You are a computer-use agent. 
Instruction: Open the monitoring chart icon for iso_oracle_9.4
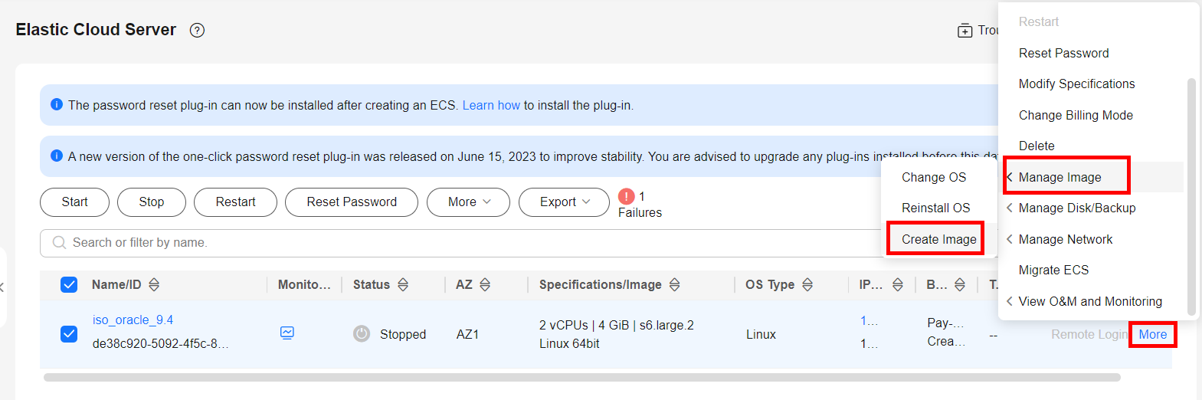pos(287,333)
